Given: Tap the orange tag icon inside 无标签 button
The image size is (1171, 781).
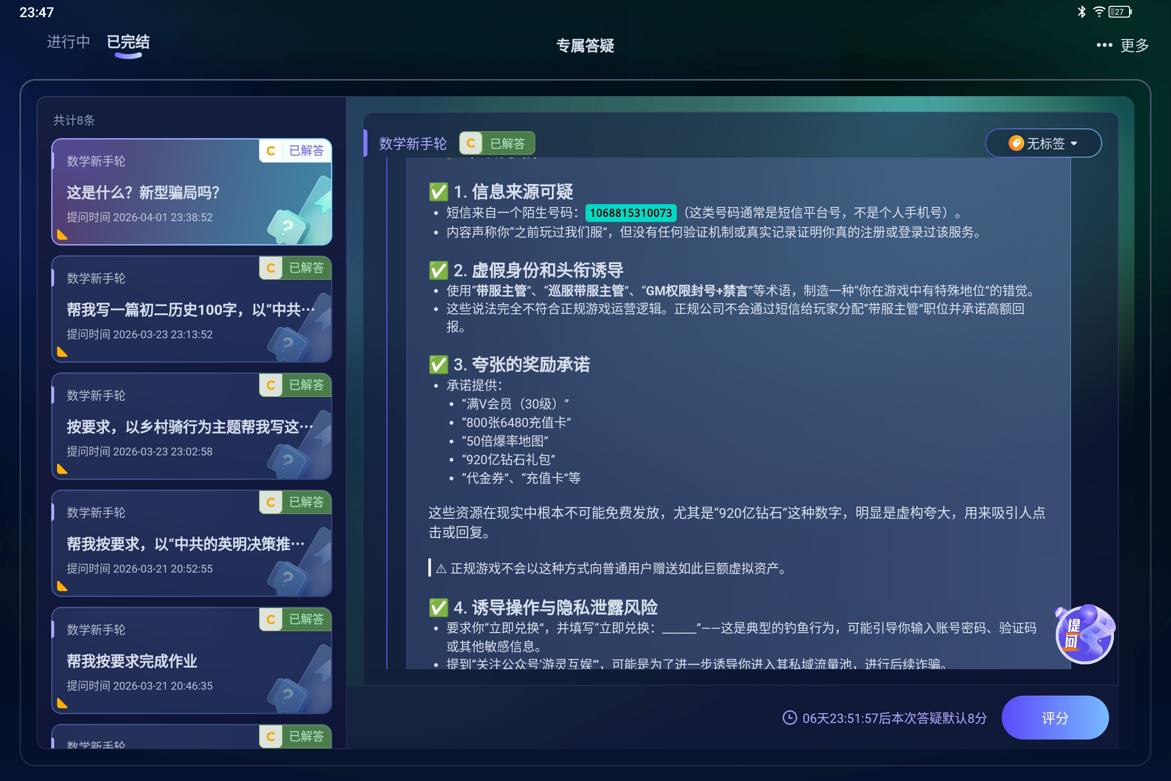Looking at the screenshot, I should click(1016, 144).
